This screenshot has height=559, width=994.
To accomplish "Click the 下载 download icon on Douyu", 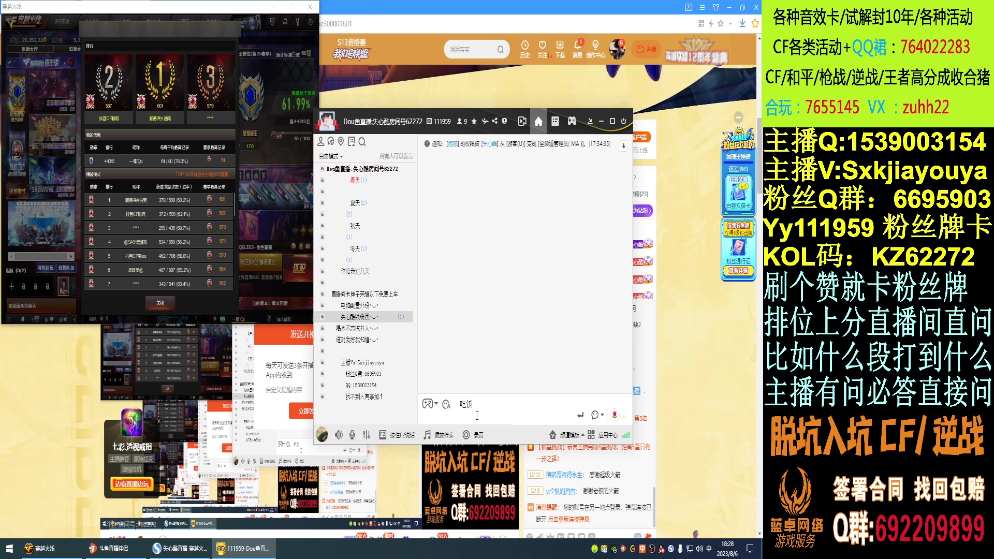I will pyautogui.click(x=560, y=49).
